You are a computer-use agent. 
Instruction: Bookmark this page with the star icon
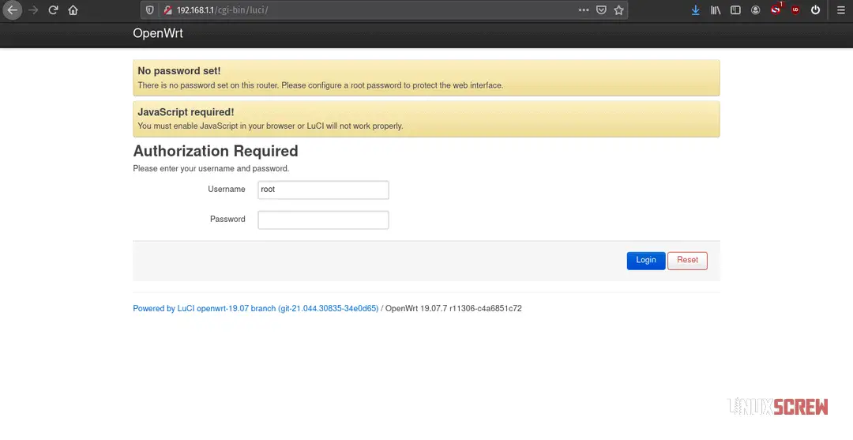point(618,9)
